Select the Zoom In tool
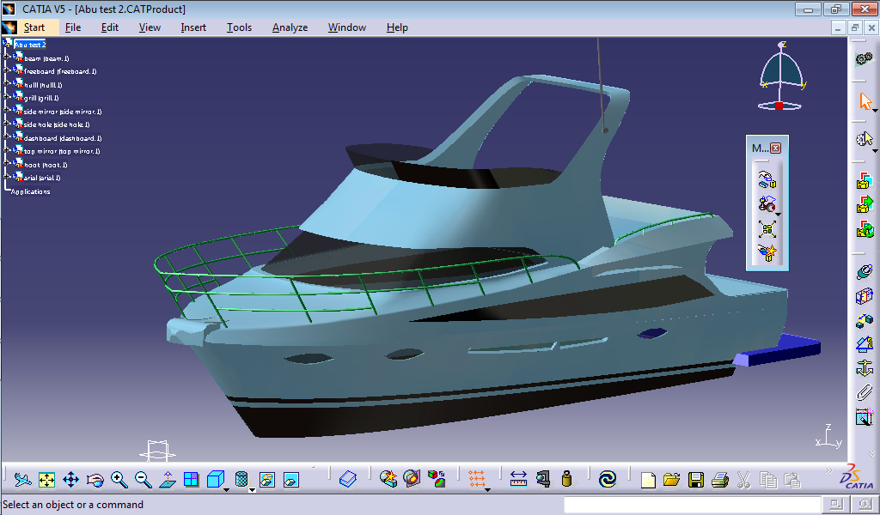This screenshot has height=515, width=880. [119, 479]
